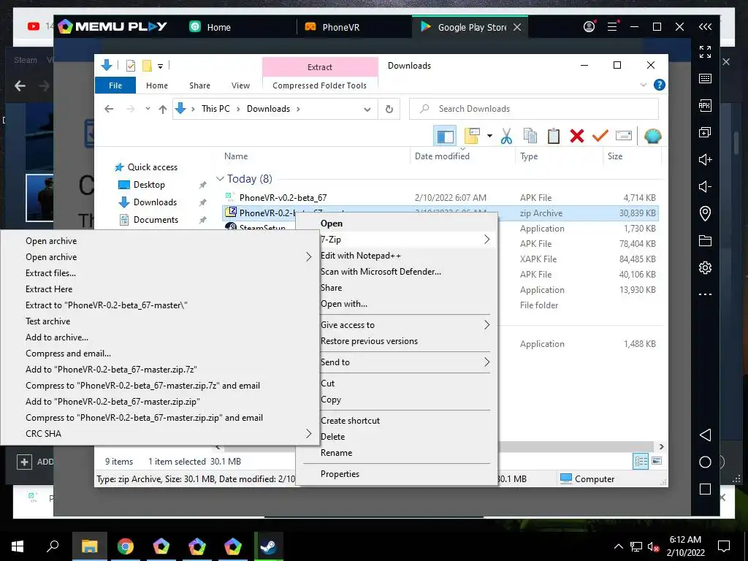Expand the Send to submenu
The height and width of the screenshot is (561, 748).
(486, 362)
